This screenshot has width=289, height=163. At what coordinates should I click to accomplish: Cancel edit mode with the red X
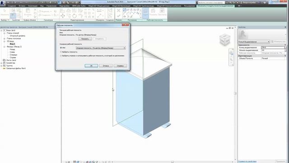[118, 10]
